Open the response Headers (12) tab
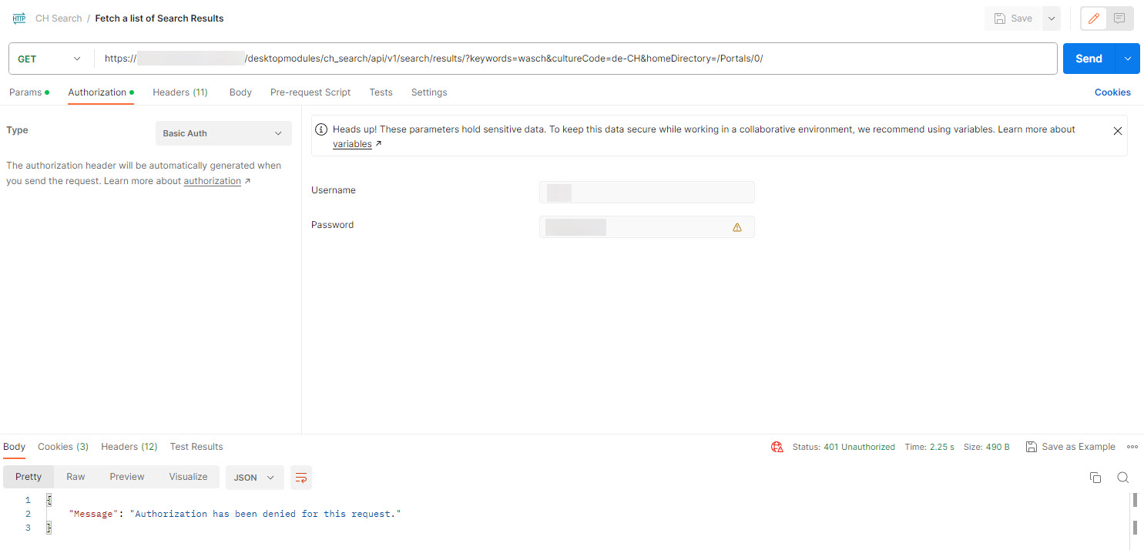This screenshot has height=550, width=1144. (x=129, y=447)
